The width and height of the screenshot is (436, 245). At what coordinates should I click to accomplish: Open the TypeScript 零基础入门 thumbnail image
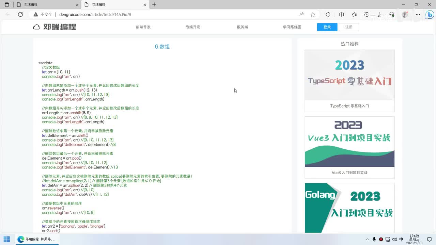pyautogui.click(x=349, y=75)
